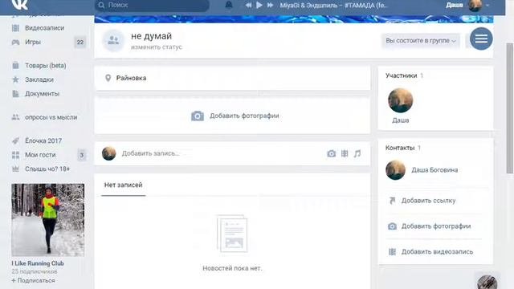Click Добавить фотографии in the center block
The height and width of the screenshot is (289, 514).
click(x=235, y=116)
